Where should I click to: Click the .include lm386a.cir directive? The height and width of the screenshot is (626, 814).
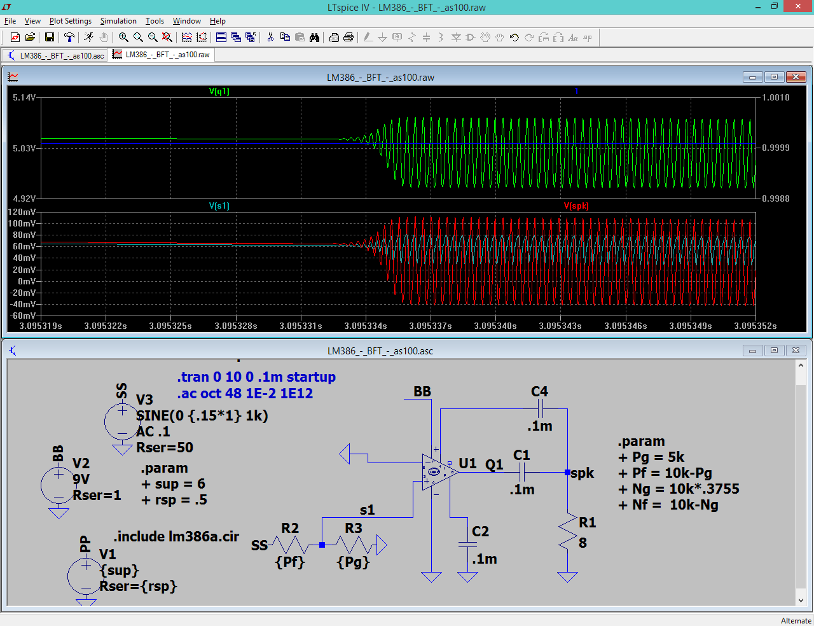(x=176, y=536)
